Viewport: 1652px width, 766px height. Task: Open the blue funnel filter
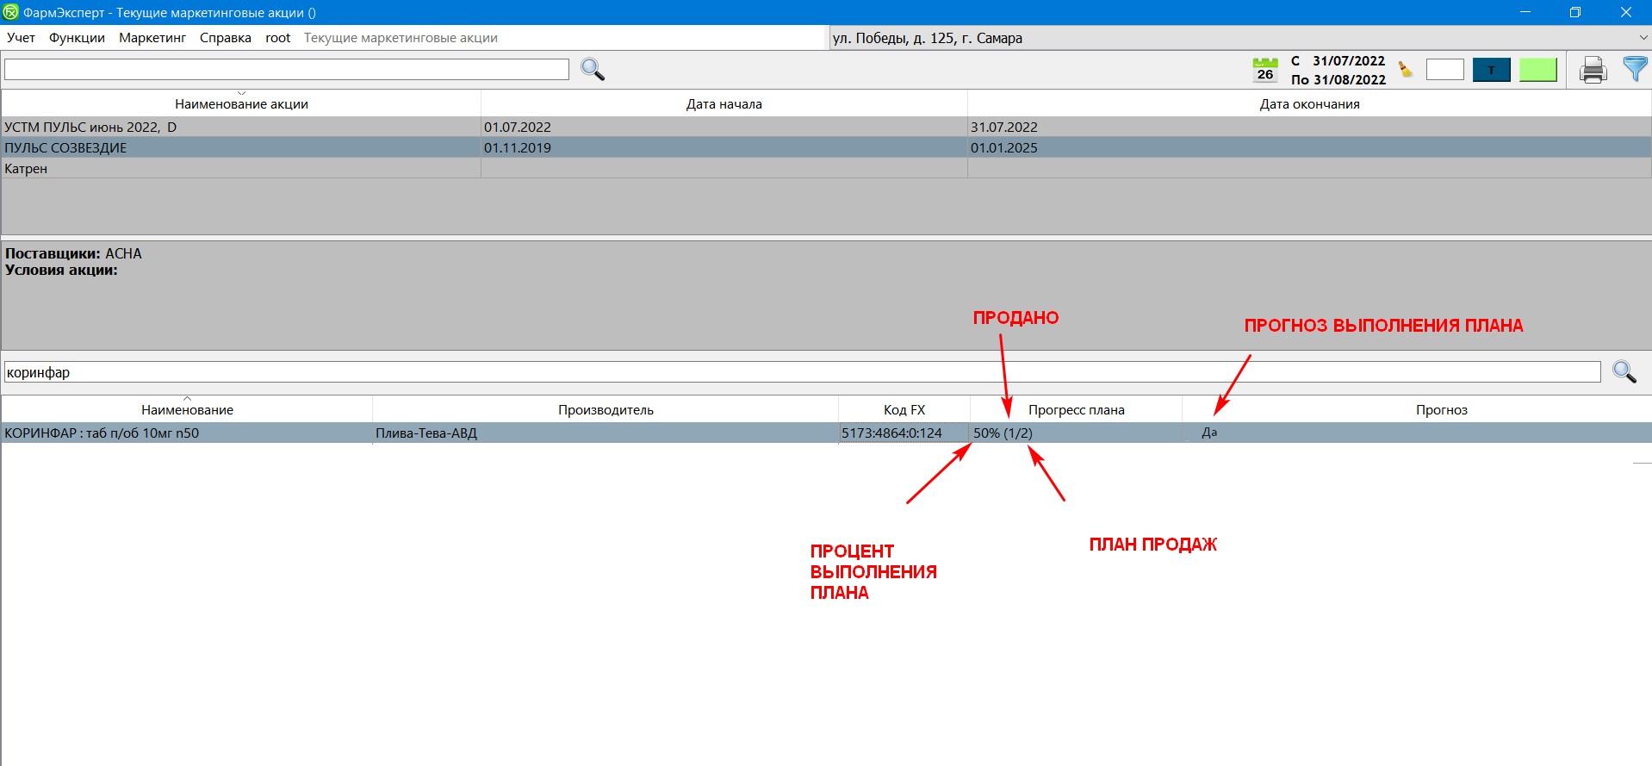point(1634,69)
